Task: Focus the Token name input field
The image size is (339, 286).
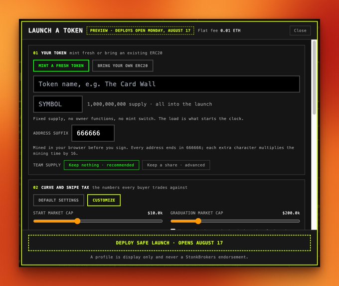Action: [167, 84]
